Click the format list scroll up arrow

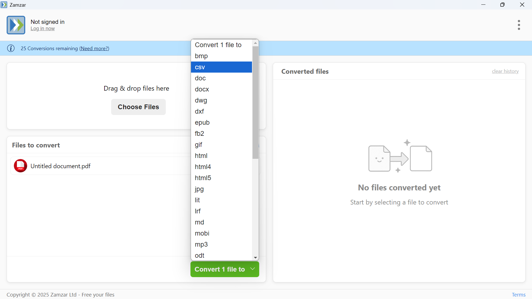[256, 43]
